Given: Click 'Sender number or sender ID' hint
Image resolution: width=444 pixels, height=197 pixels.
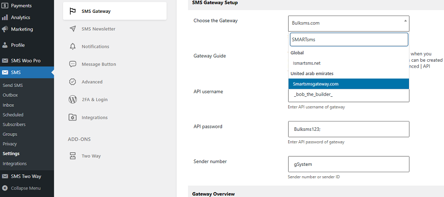Looking at the screenshot, I should pyautogui.click(x=314, y=177).
